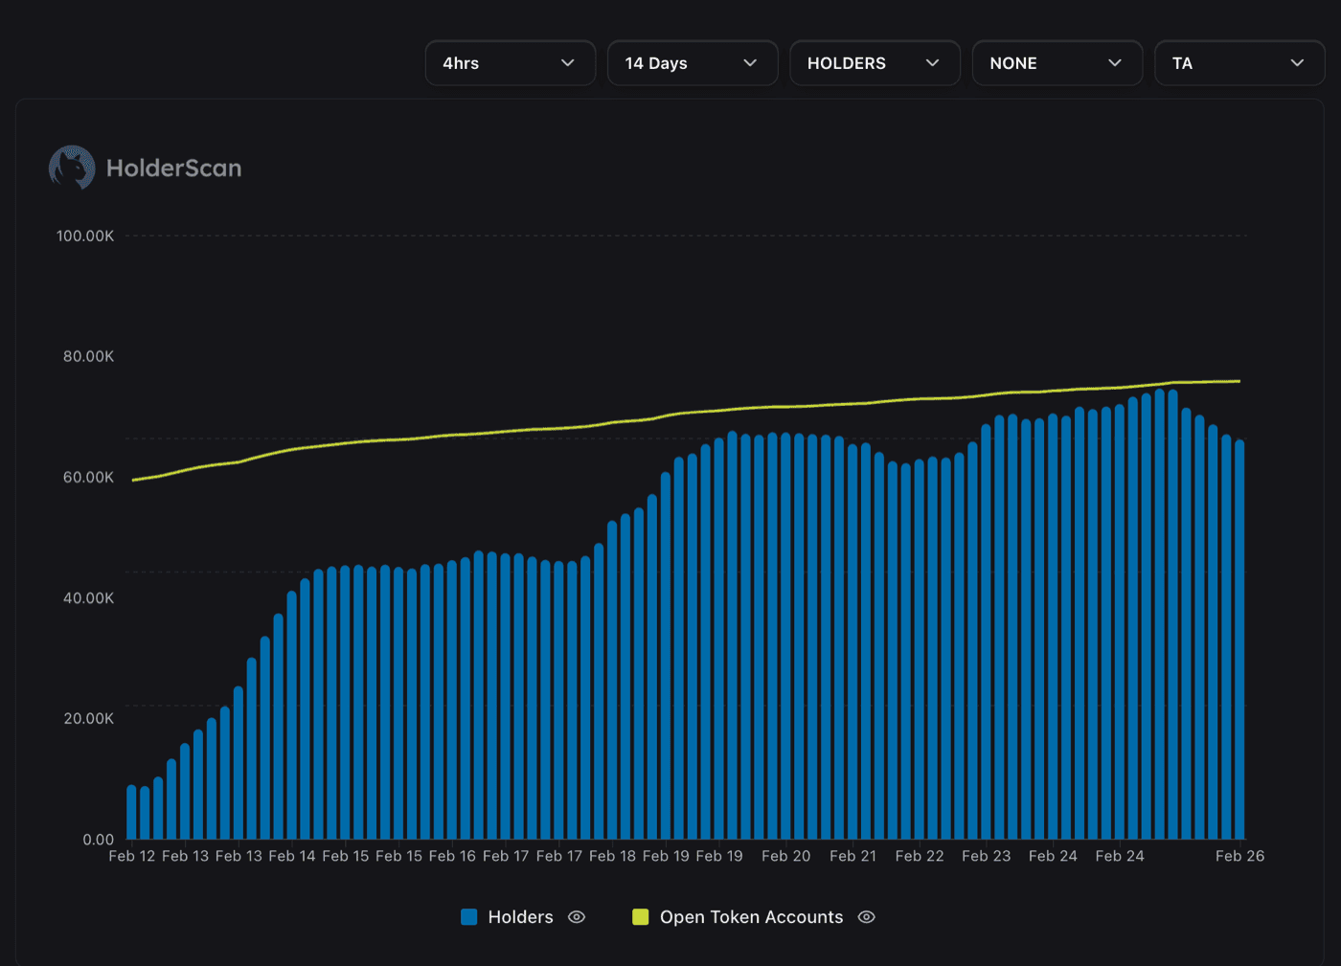Open the 4hrs interval dropdown

pyautogui.click(x=510, y=62)
